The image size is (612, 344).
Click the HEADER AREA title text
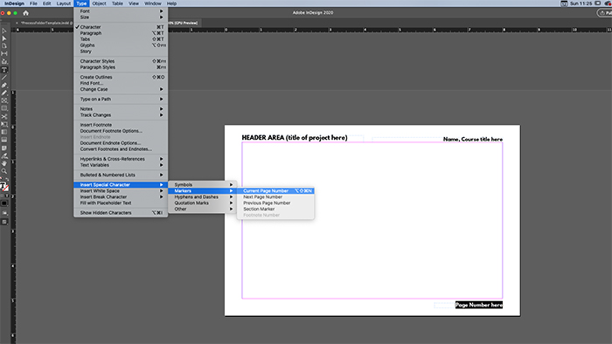tap(295, 138)
